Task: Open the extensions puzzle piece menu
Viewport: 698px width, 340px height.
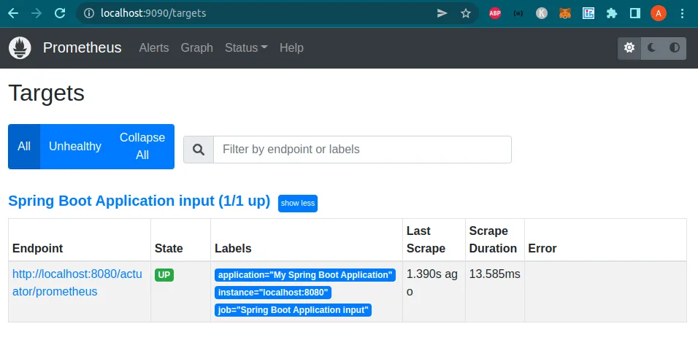Action: (x=612, y=13)
